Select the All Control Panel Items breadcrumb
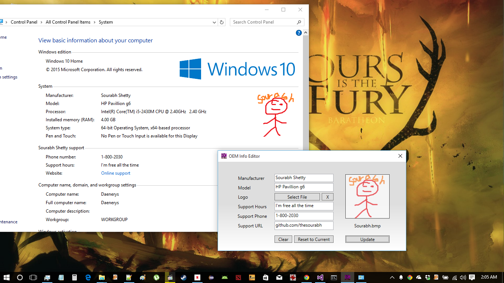This screenshot has height=283, width=504. [x=68, y=22]
